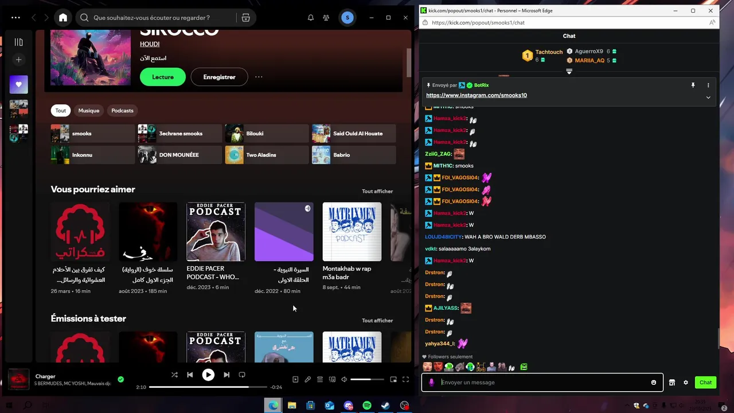Image resolution: width=734 pixels, height=413 pixels.
Task: Select the Podcasts filter chip
Action: point(122,111)
